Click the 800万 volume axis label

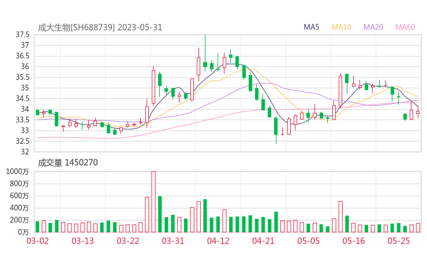click(x=20, y=184)
